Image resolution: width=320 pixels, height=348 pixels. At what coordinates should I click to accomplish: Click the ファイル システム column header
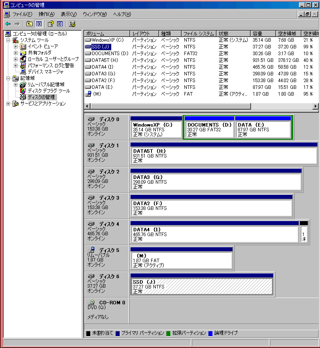199,34
